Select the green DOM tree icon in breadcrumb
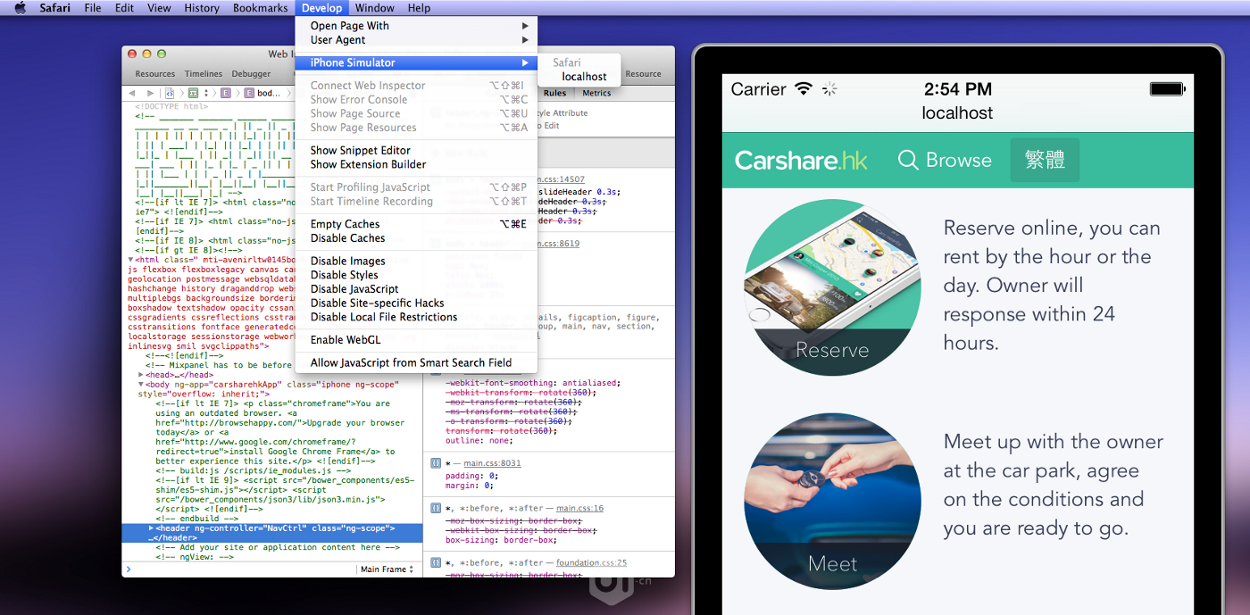1250x615 pixels. [193, 93]
